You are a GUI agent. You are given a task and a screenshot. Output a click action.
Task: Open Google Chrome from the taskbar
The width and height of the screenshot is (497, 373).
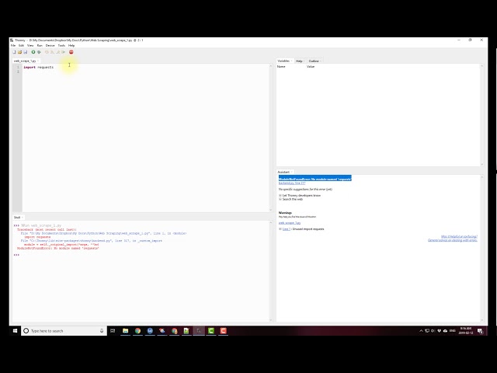(137, 331)
